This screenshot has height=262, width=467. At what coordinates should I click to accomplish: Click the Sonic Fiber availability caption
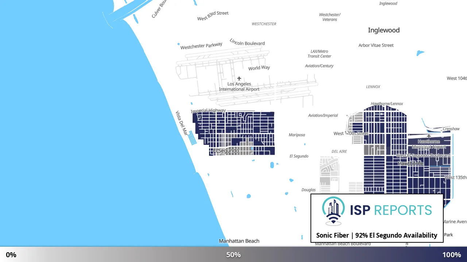tap(377, 235)
